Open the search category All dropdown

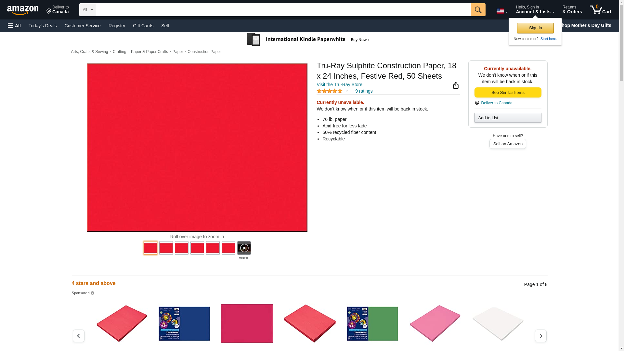coord(87,10)
